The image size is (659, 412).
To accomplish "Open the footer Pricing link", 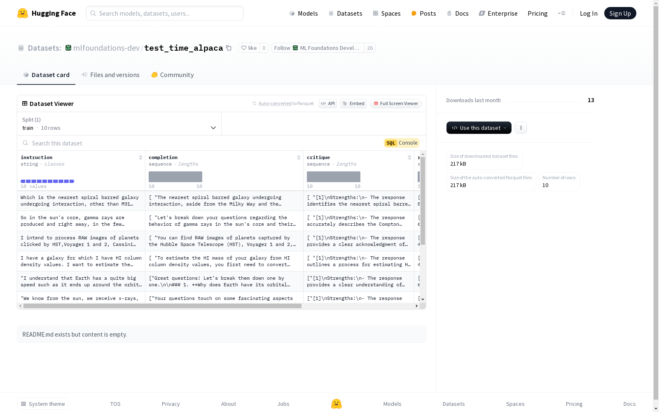I will pyautogui.click(x=574, y=404).
